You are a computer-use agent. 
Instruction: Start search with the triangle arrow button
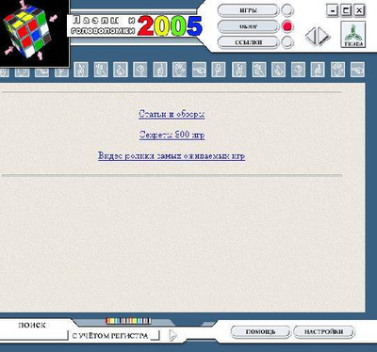(172, 335)
